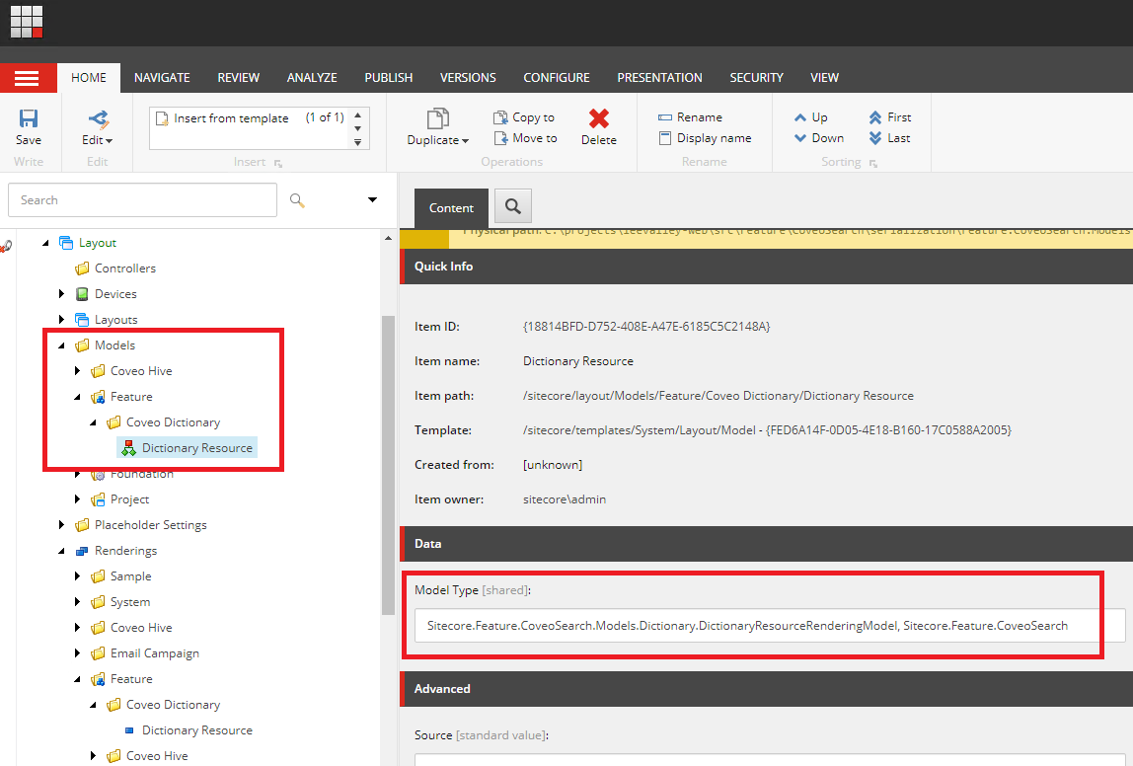
Task: Click the Item ID GUID value
Action: click(646, 327)
